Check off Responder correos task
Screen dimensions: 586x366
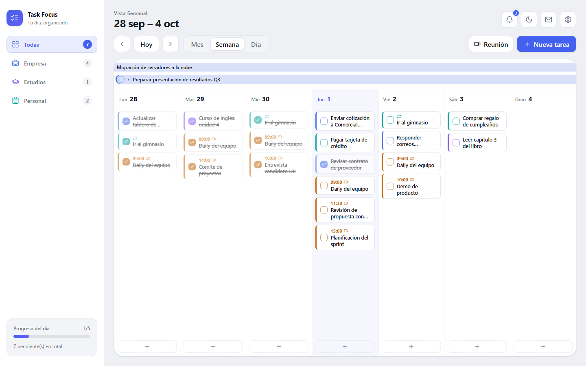[390, 141]
